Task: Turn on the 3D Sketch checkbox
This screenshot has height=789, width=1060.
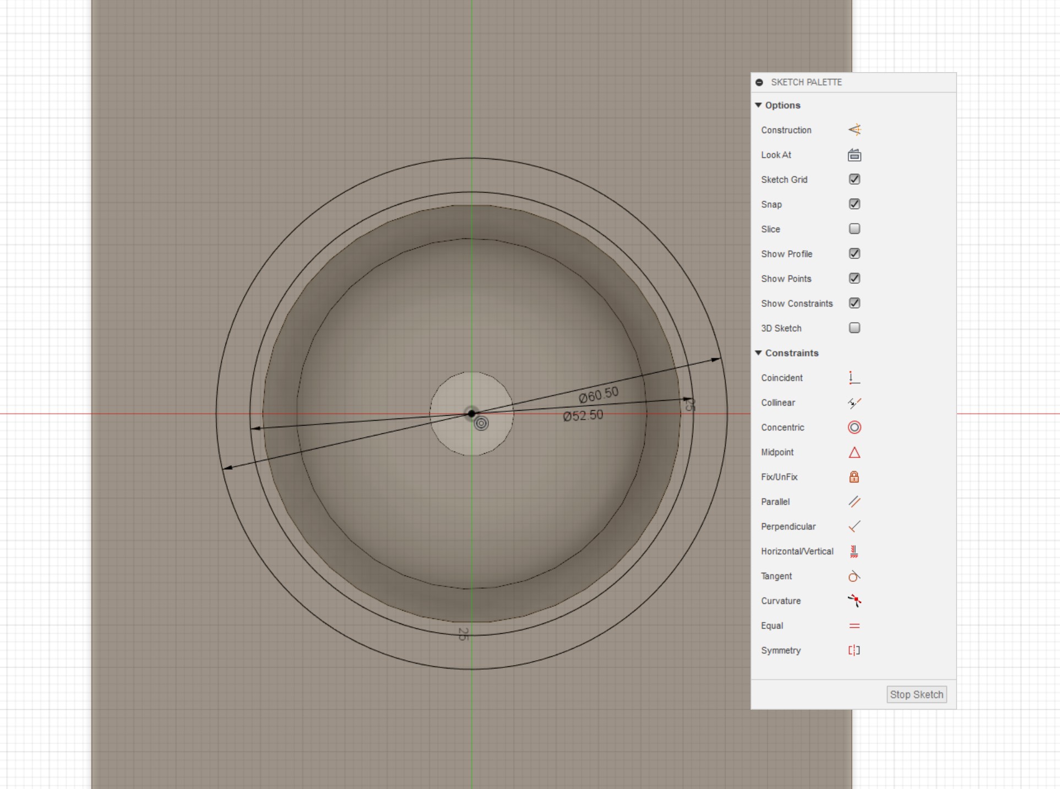Action: [854, 328]
